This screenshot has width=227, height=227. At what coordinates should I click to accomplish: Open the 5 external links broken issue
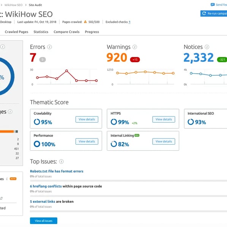pos(43,202)
